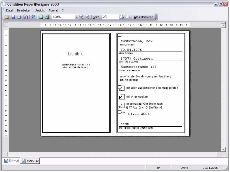
Task: Open the 100% zoom dropdown
Action: click(76, 17)
